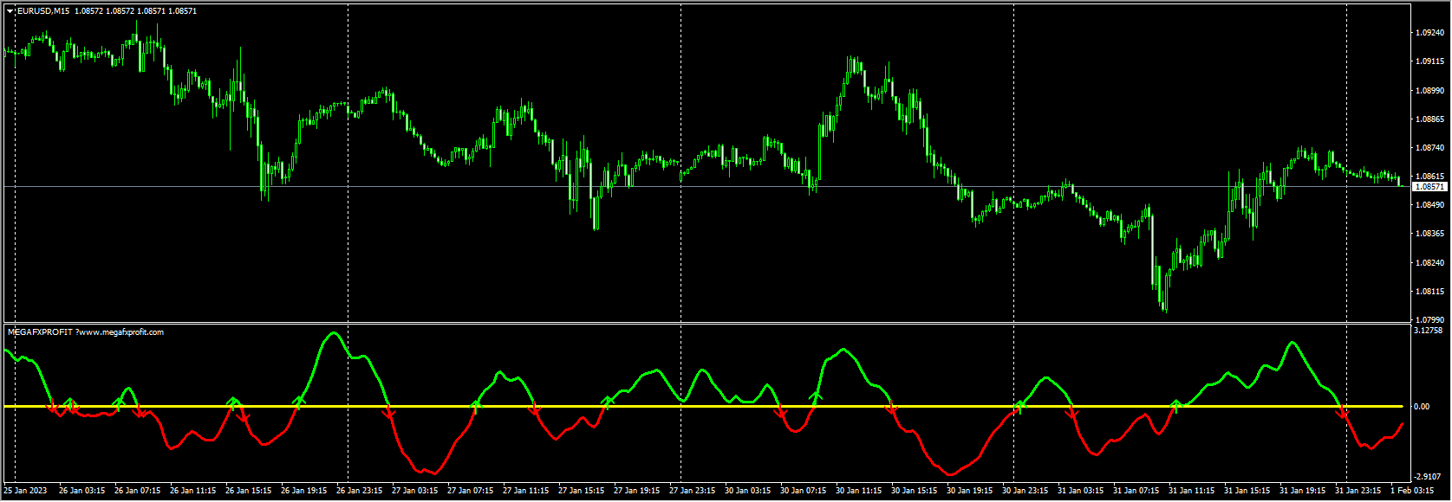Click the 1 Feb 03:15 time label
The width and height of the screenshot is (1452, 502).
tap(1412, 491)
